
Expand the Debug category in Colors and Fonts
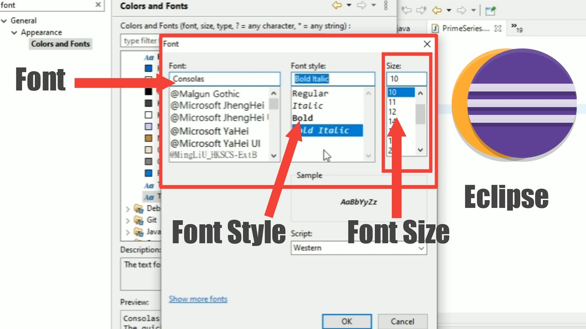pyautogui.click(x=128, y=209)
